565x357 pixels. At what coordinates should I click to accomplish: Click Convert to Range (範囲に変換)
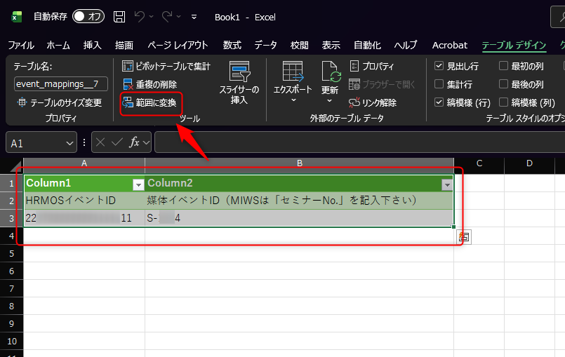(151, 103)
